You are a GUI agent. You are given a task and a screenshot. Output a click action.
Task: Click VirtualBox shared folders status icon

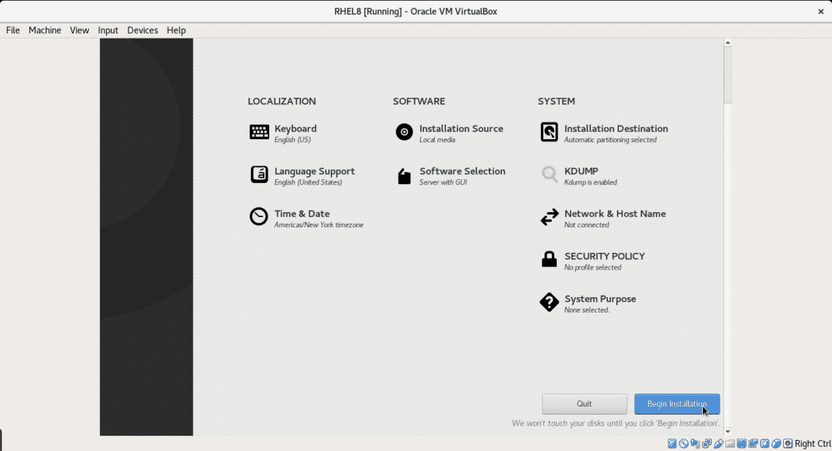pos(730,444)
